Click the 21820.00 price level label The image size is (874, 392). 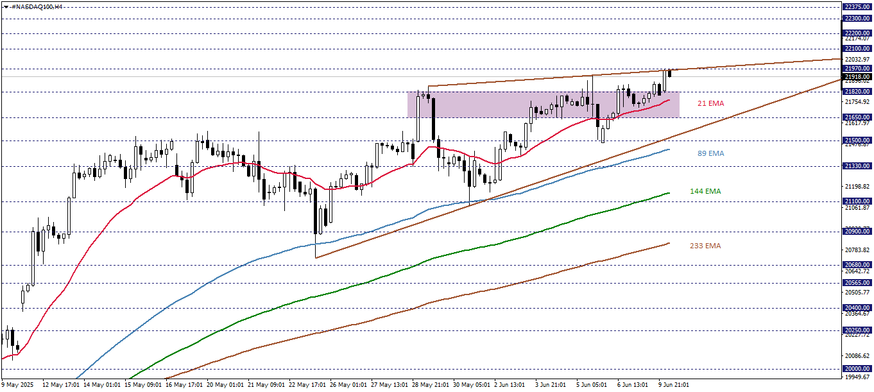tap(857, 92)
